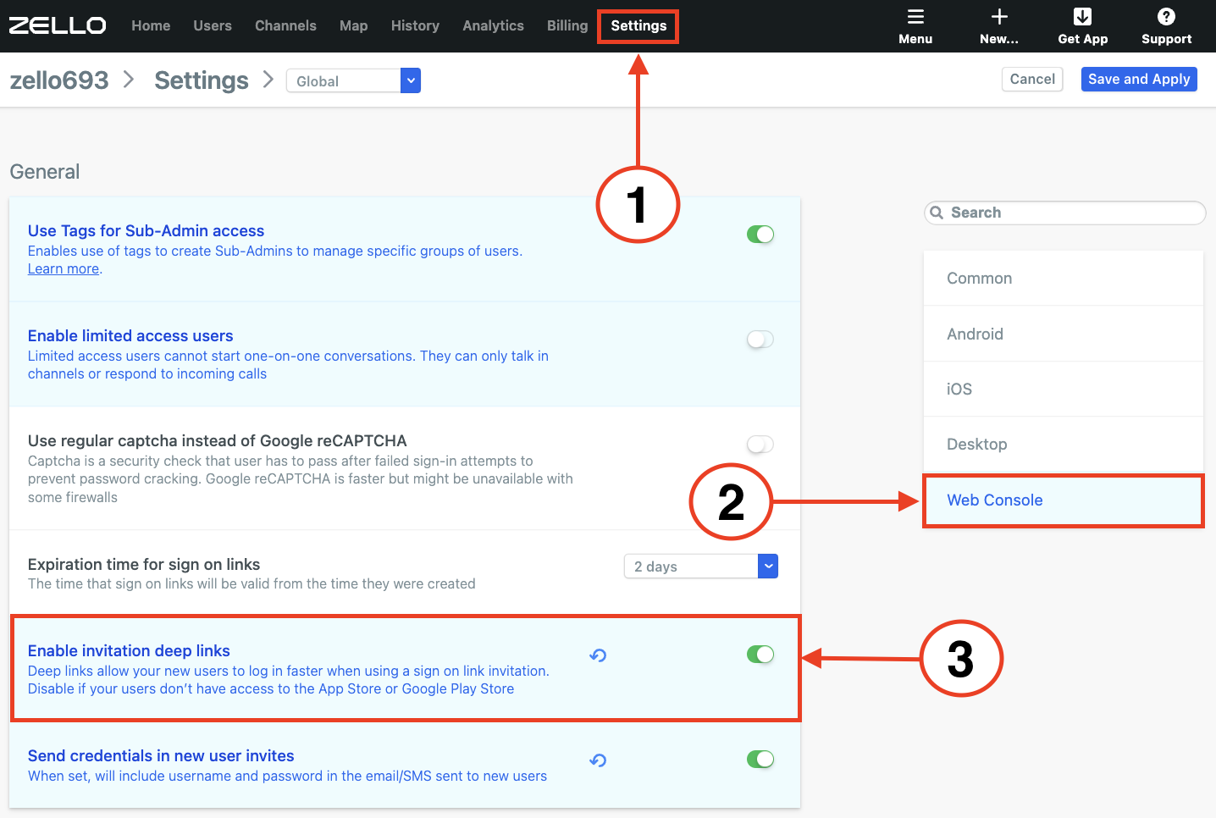
Task: Toggle Use Tags for Sub-Admin access
Action: (760, 235)
